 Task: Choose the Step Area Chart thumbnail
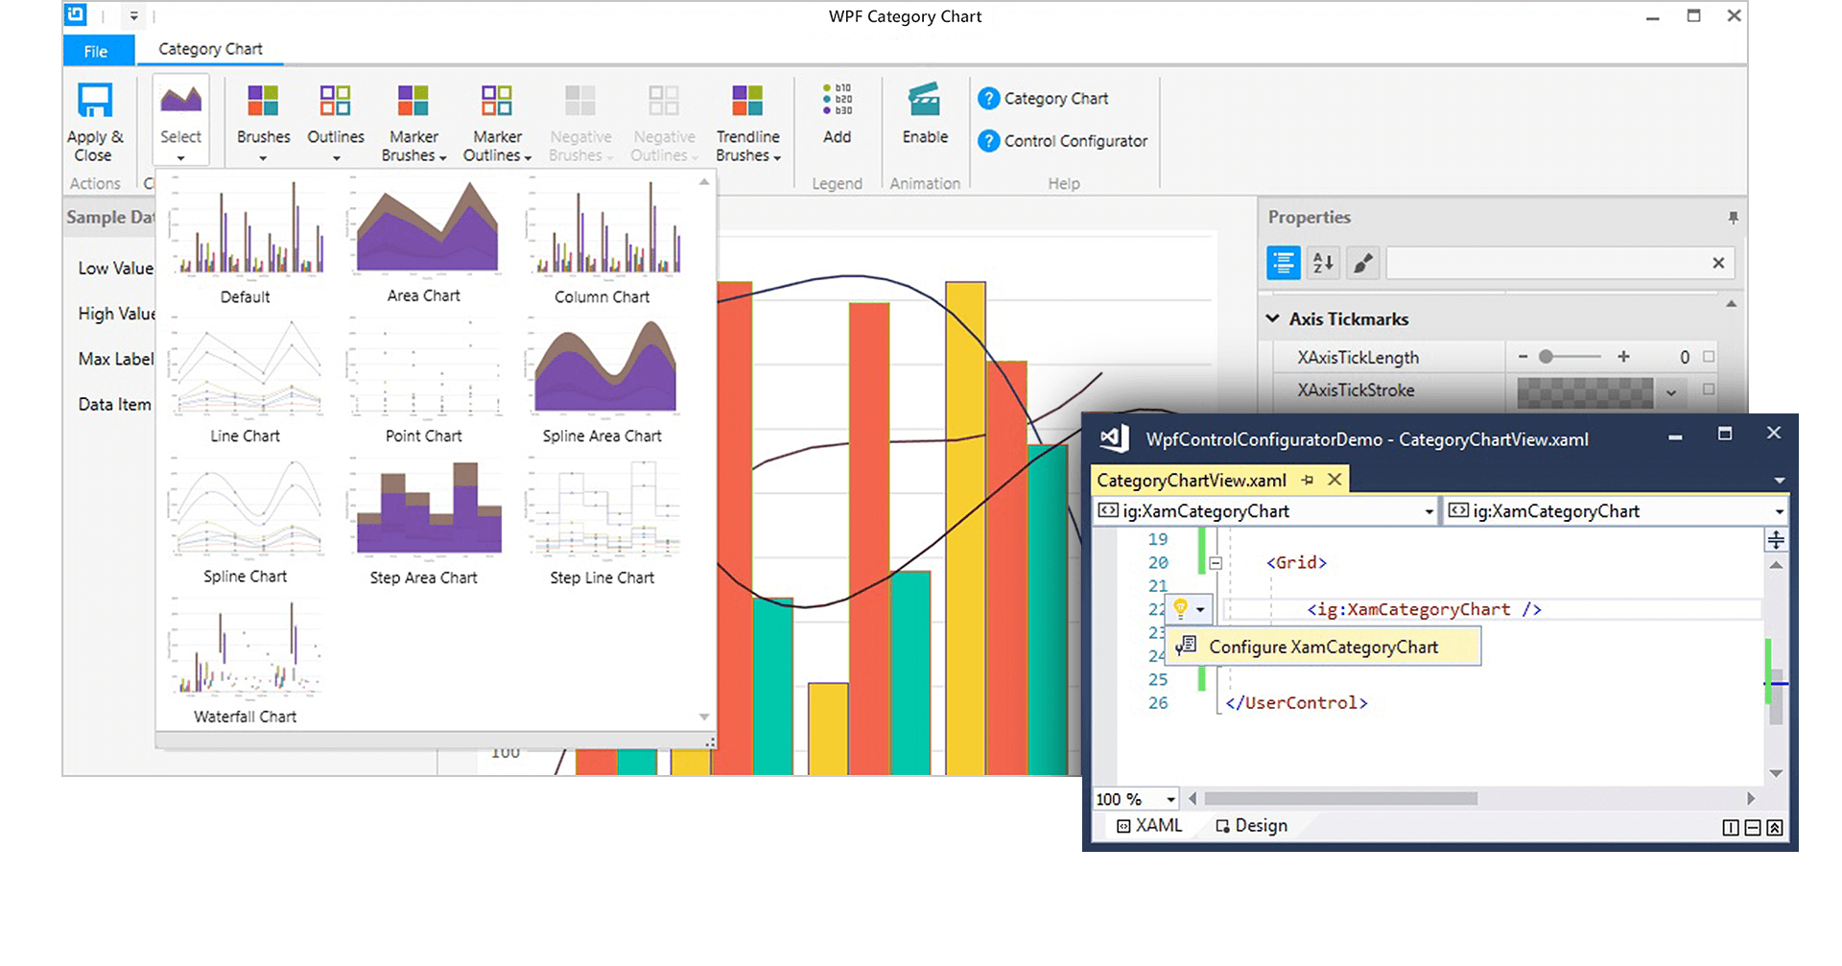coord(424,521)
